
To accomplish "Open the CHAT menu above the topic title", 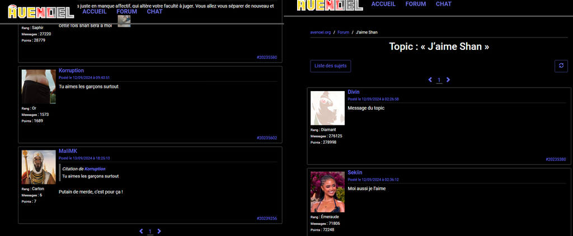I will point(443,4).
